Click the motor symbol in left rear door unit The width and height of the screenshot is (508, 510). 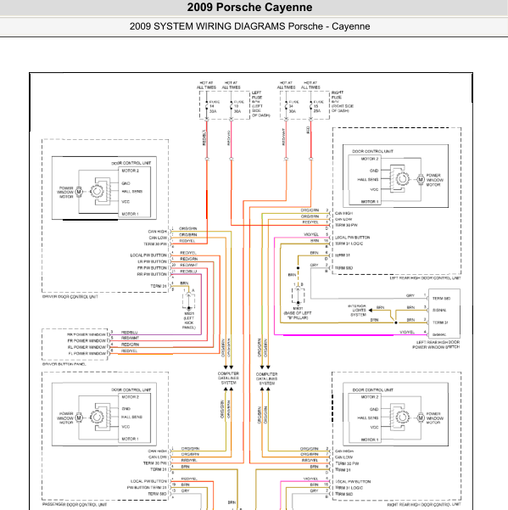tap(421, 180)
